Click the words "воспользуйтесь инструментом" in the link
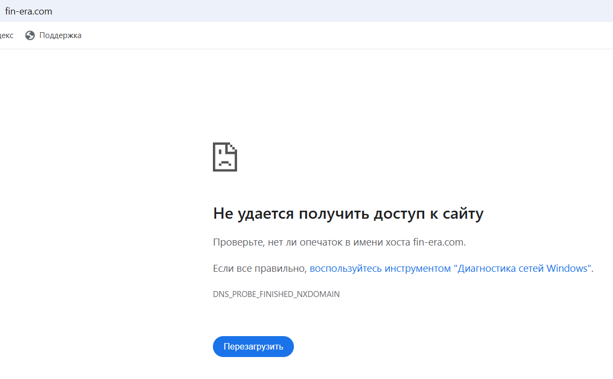The height and width of the screenshot is (379, 613). pyautogui.click(x=380, y=269)
